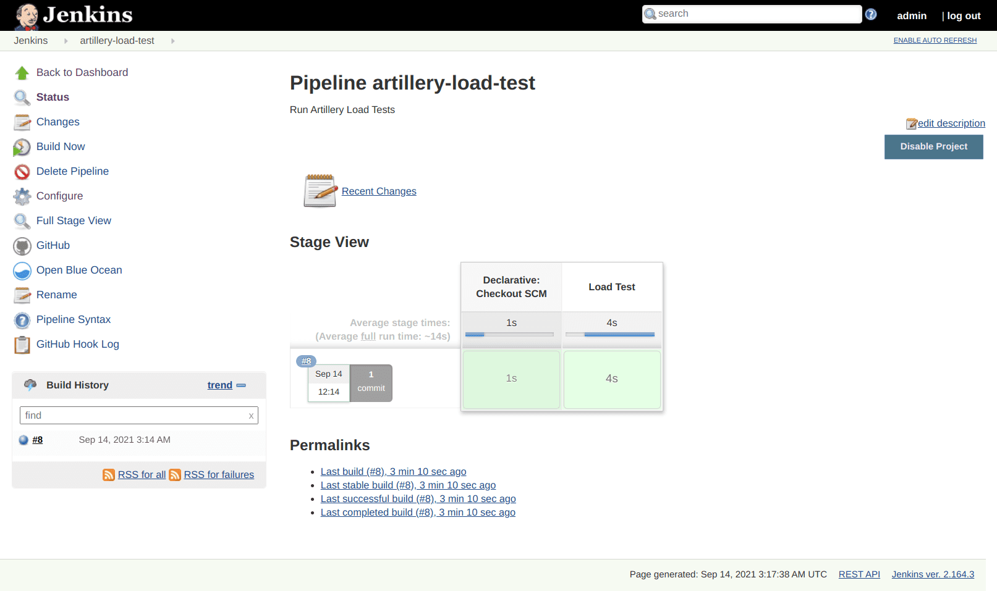Open Pipeline Syntax via its blue icon
The width and height of the screenshot is (997, 591).
(x=22, y=320)
